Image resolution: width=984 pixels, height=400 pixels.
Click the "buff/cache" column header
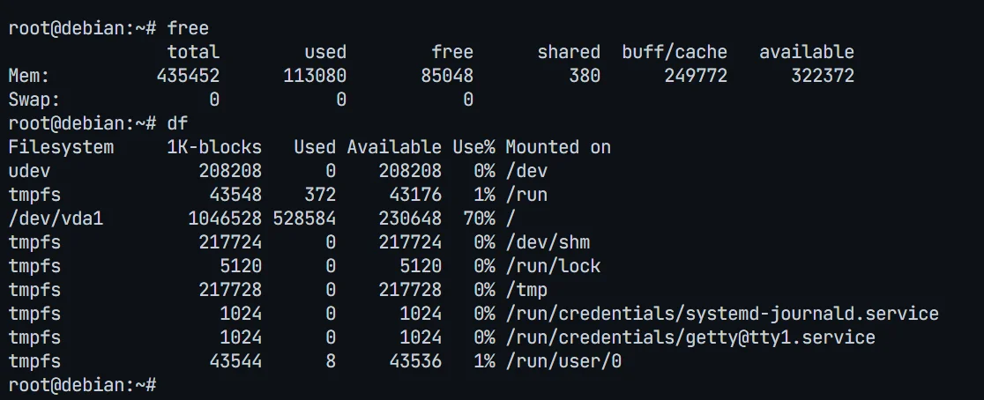(675, 52)
